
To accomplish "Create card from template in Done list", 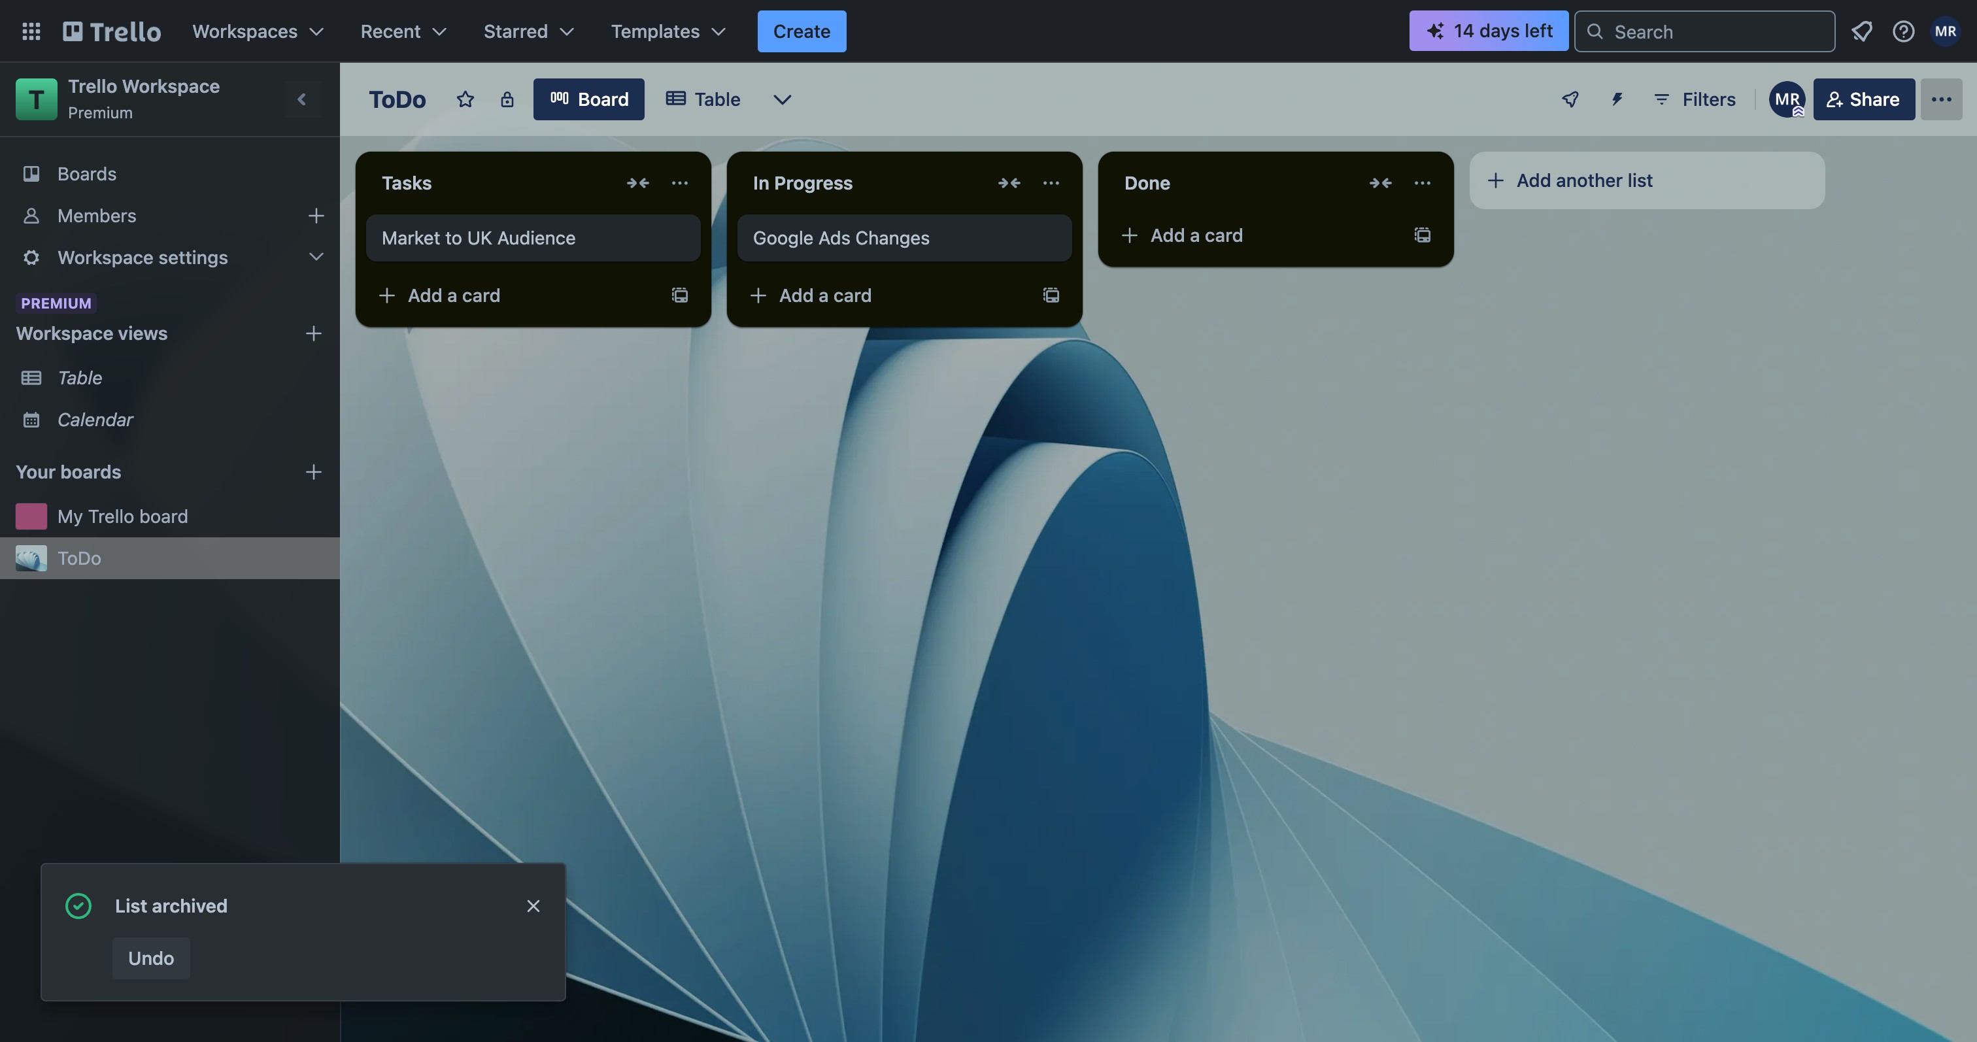I will [x=1422, y=235].
